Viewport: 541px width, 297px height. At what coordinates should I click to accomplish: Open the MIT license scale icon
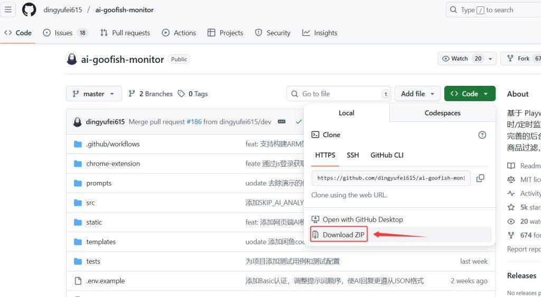(511, 179)
